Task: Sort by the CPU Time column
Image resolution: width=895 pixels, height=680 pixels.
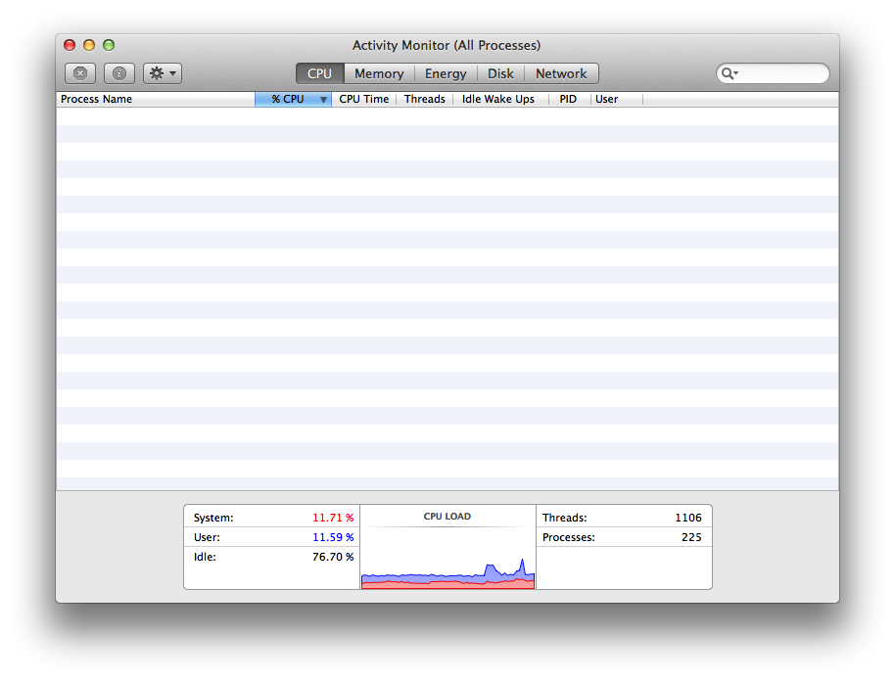Action: 363,99
